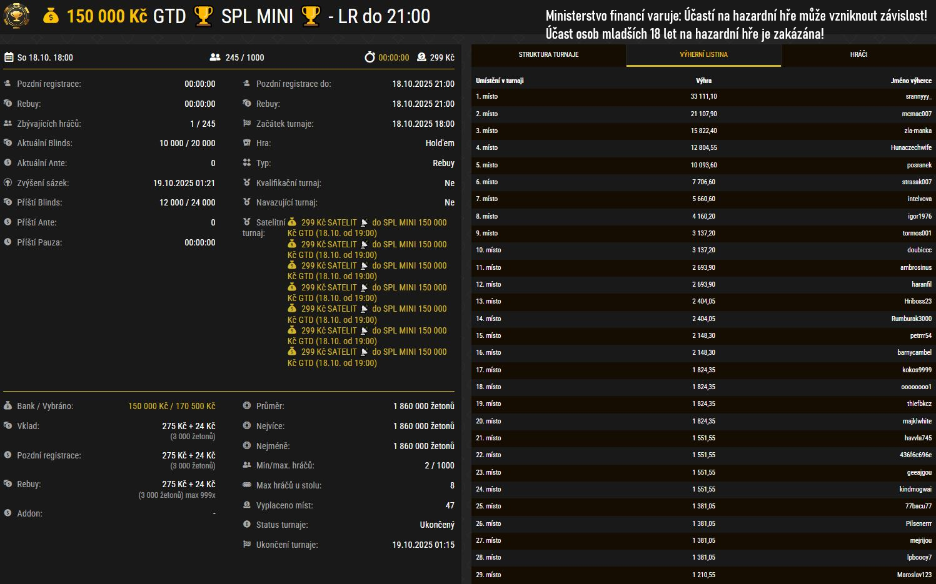This screenshot has height=584, width=936.
Task: Click the flag icon beside Začátek turnaje
Action: tap(247, 124)
